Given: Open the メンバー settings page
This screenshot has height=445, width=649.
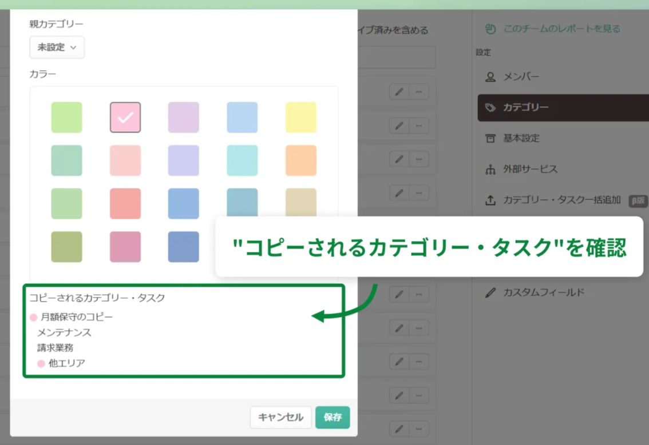Looking at the screenshot, I should [519, 76].
